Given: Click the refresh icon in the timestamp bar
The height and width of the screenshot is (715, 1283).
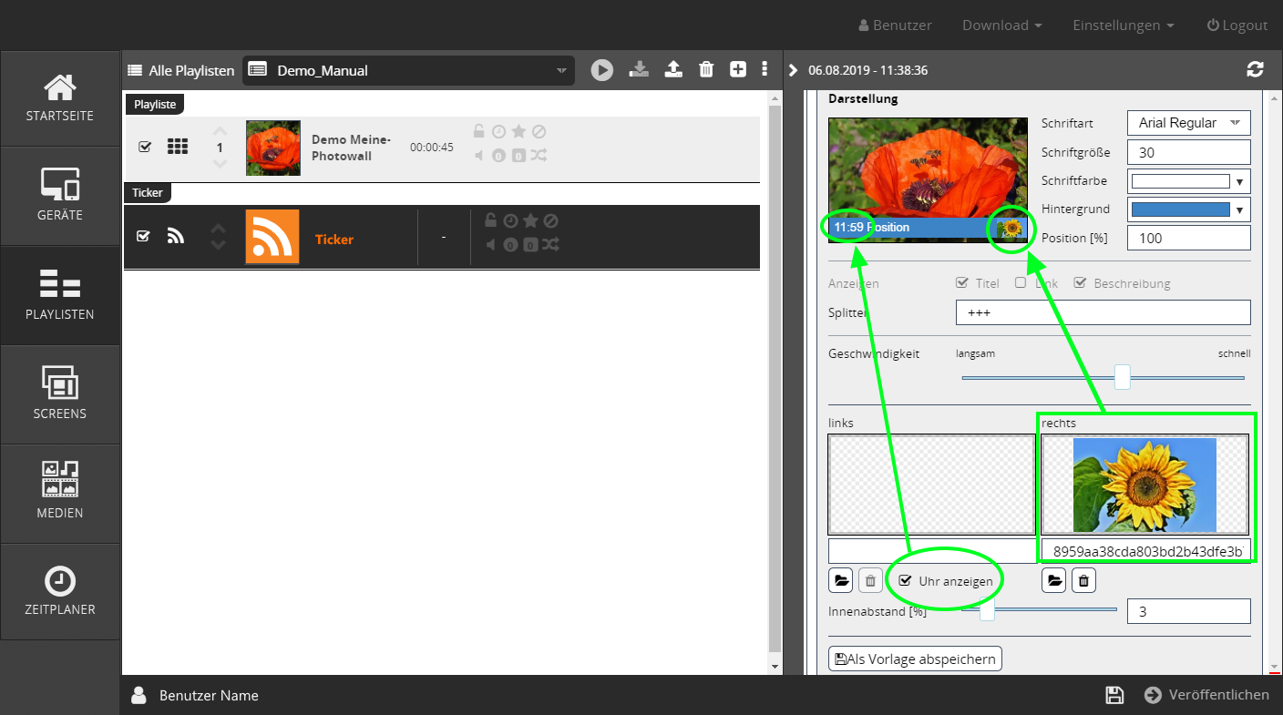Looking at the screenshot, I should [x=1255, y=70].
